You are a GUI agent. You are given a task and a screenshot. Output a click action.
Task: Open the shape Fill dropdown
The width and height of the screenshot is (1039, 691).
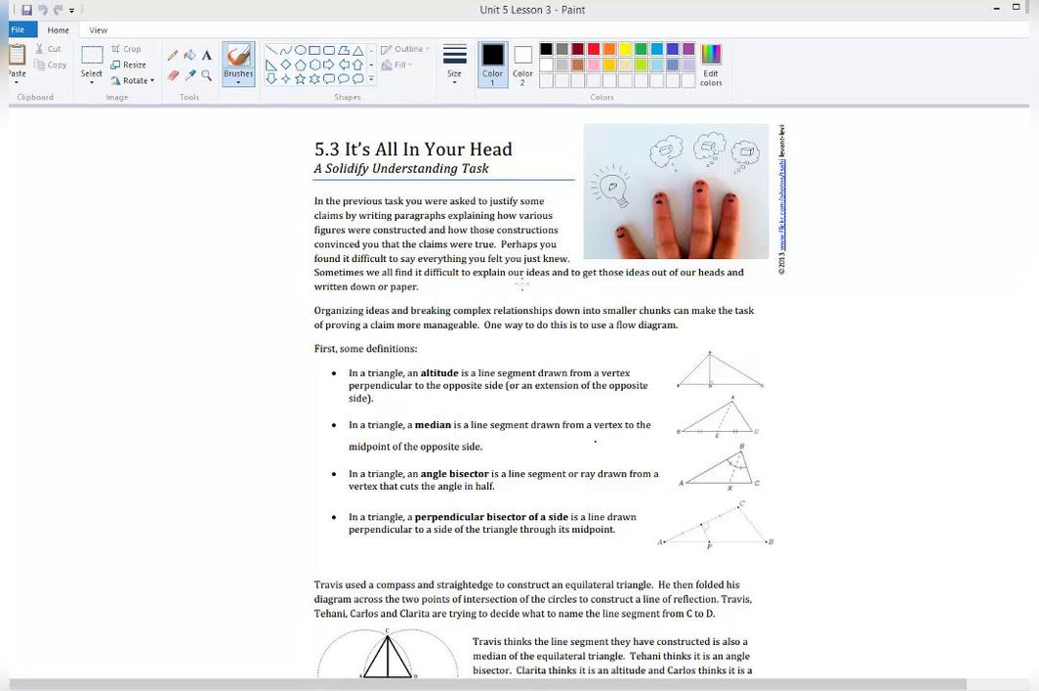396,65
